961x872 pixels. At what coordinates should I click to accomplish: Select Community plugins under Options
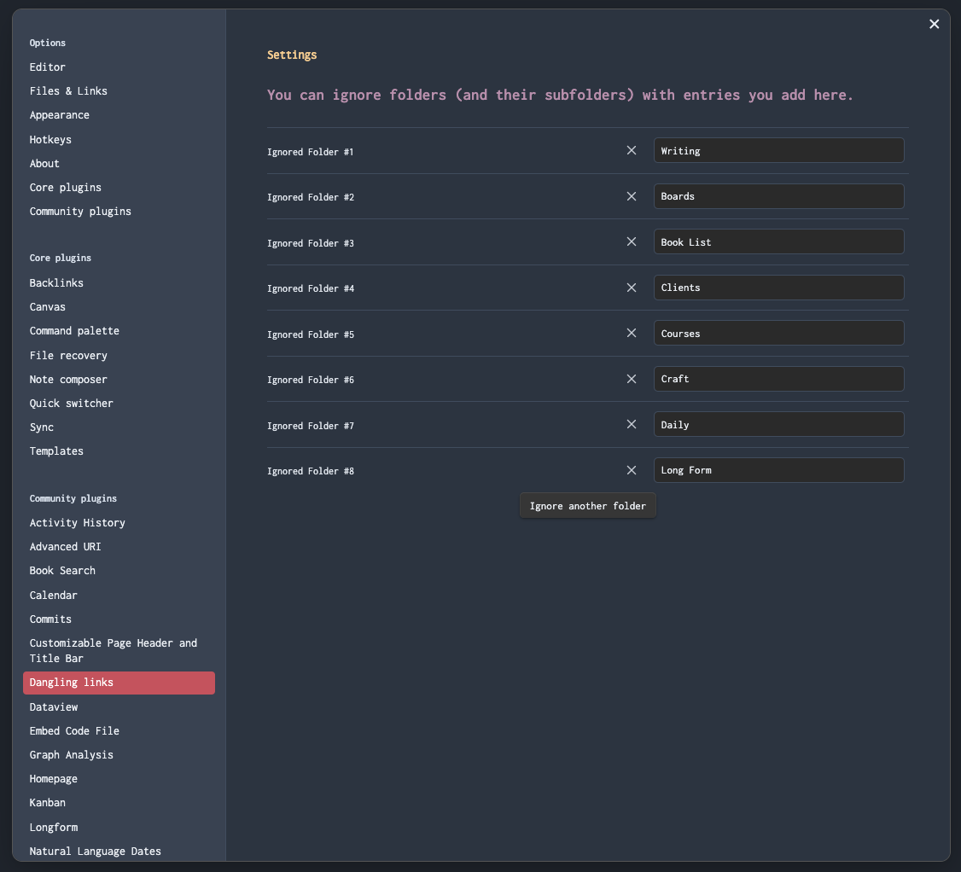(x=80, y=211)
